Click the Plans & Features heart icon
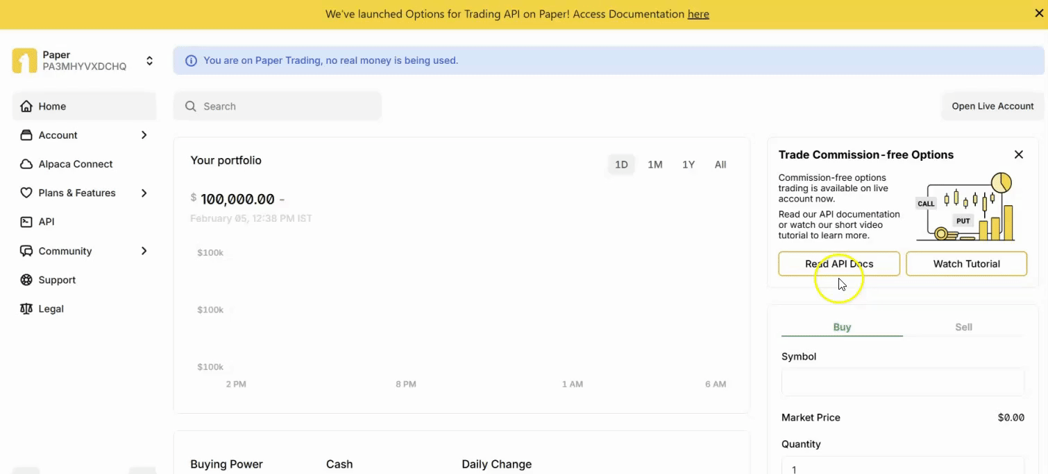Screen dimensions: 1048x474 pyautogui.click(x=26, y=193)
